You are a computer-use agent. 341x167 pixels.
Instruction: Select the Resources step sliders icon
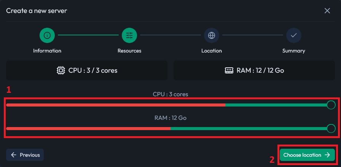[129, 35]
